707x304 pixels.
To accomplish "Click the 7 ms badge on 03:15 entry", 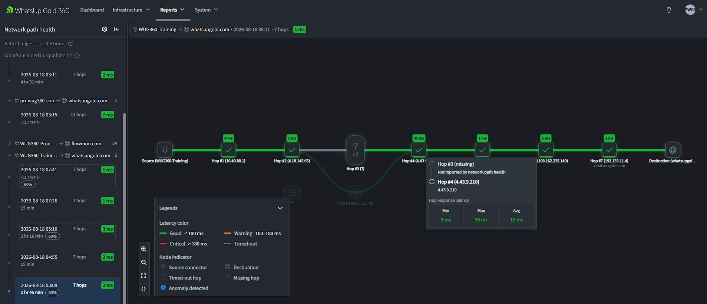I will click(x=108, y=115).
